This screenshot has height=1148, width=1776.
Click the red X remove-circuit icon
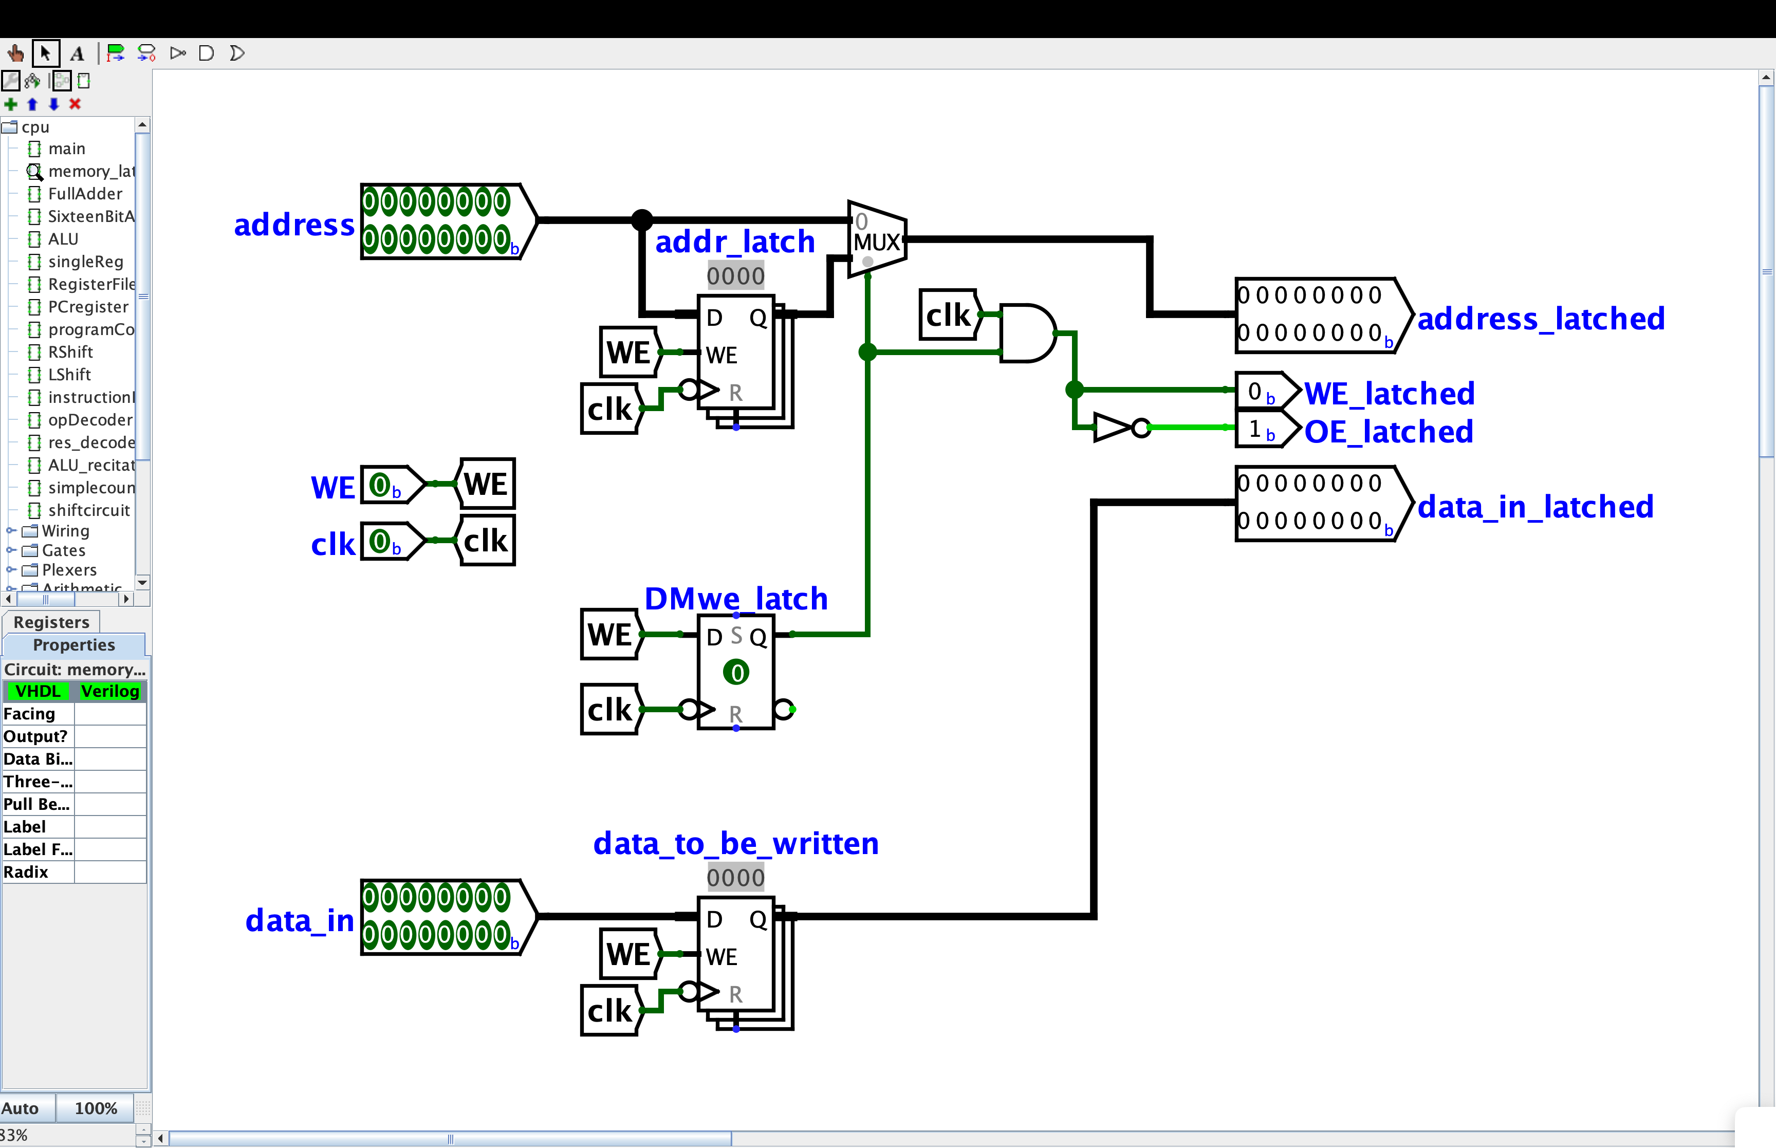coord(75,104)
